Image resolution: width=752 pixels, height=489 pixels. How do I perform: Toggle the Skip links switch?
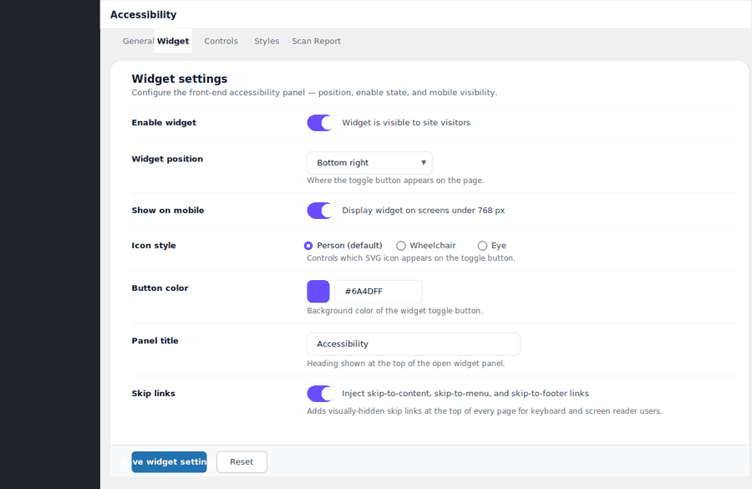[x=320, y=394]
